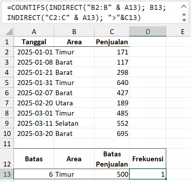Select the Barat cell in row 4

pos(74,72)
